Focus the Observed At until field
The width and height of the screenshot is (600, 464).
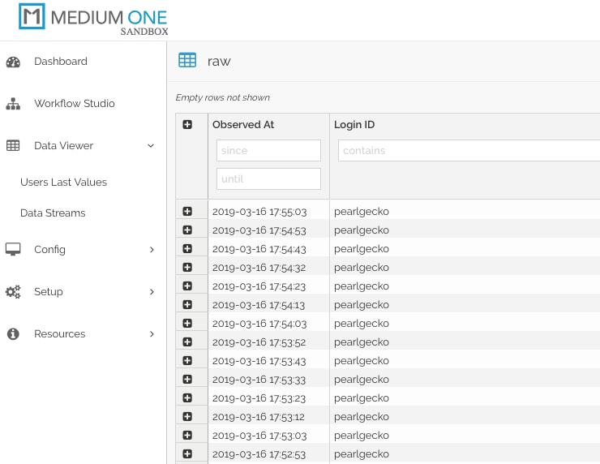pyautogui.click(x=268, y=178)
